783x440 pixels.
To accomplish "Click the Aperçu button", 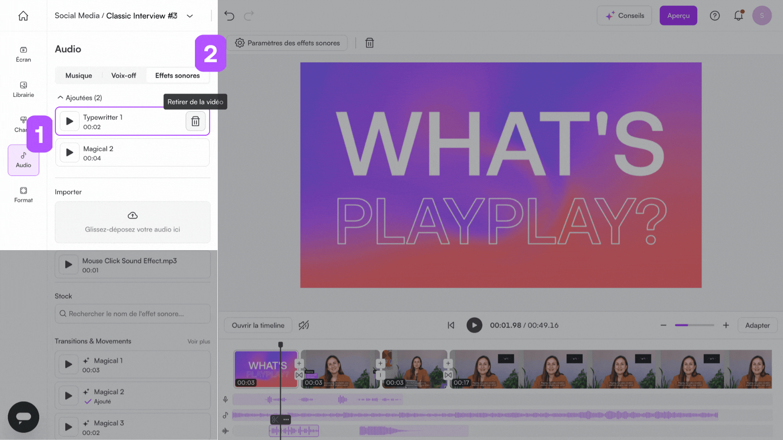I will [678, 15].
